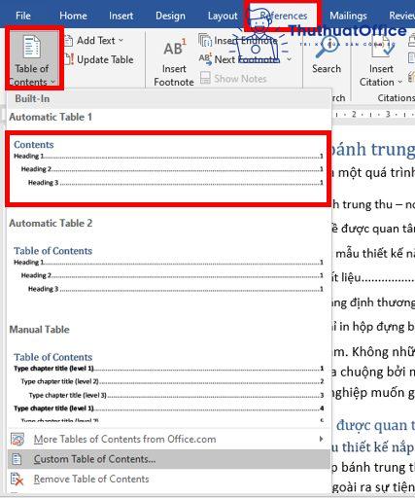Click the Show Notes icon
The width and height of the screenshot is (415, 498).
[x=205, y=78]
